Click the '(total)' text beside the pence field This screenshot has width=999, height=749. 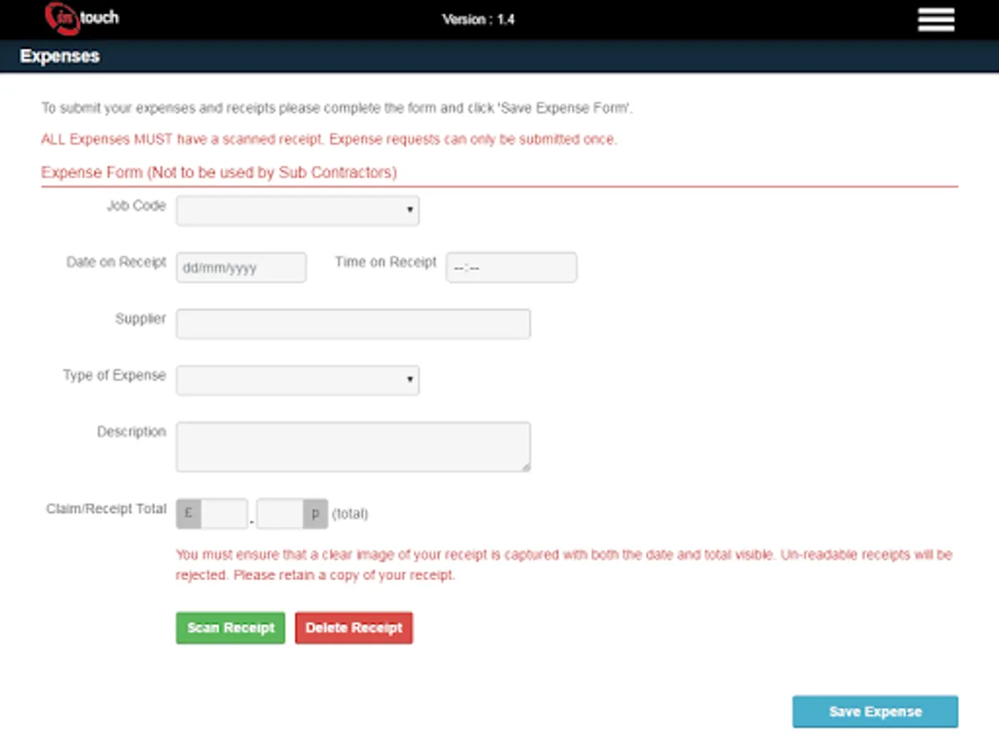click(350, 514)
